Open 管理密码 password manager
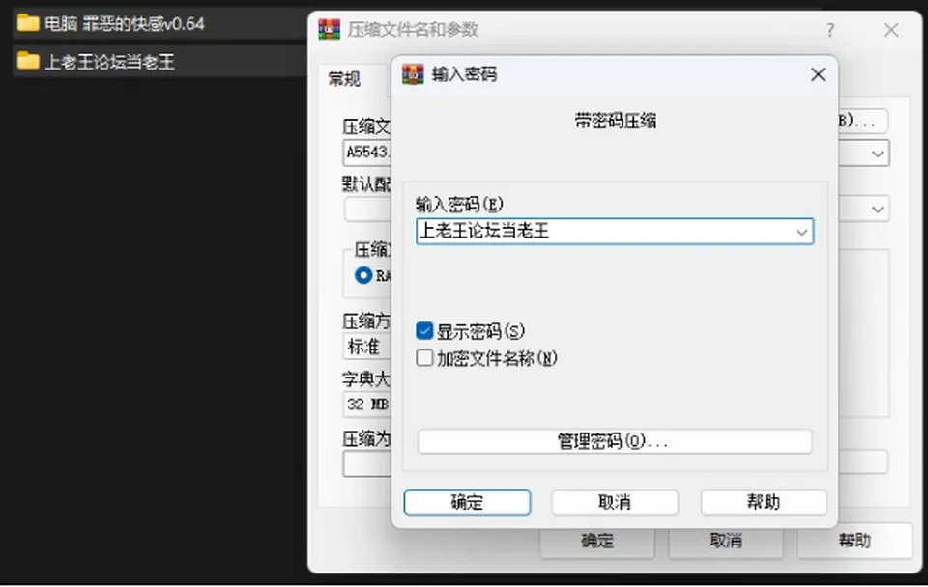 [x=615, y=441]
